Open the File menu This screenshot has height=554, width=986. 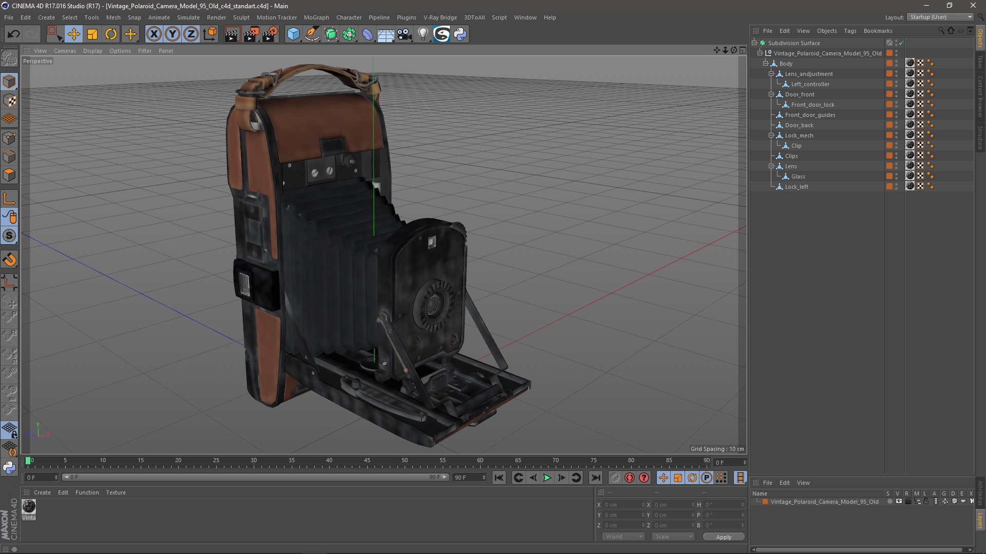click(x=9, y=17)
